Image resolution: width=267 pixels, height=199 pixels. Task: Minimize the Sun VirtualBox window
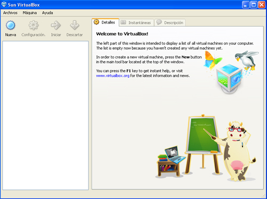pyautogui.click(x=246, y=5)
